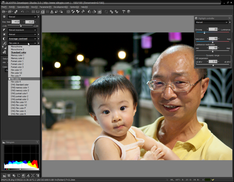234x182 pixels.
Task: Click the Saturation value input field
Action: click(213, 38)
